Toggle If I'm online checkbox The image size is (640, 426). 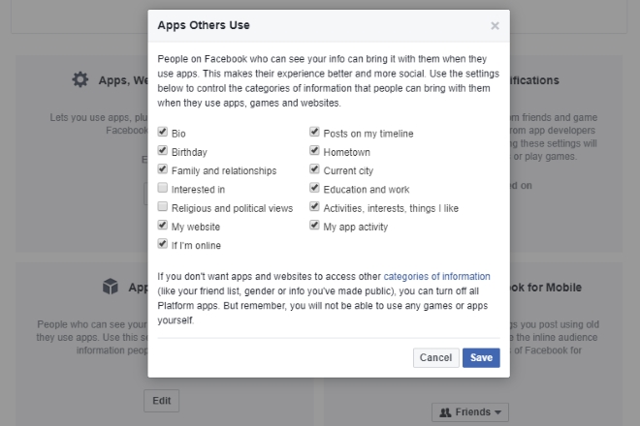coord(163,245)
